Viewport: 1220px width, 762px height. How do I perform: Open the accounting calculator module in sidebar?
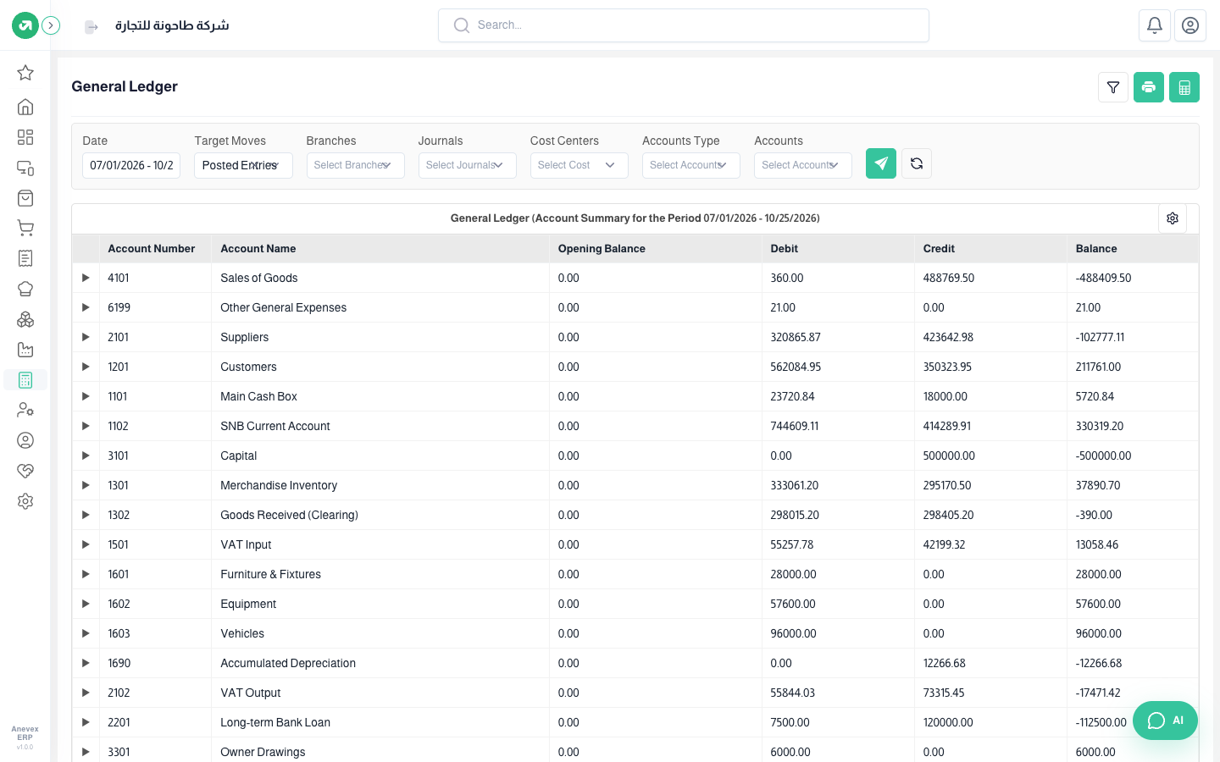click(x=25, y=380)
